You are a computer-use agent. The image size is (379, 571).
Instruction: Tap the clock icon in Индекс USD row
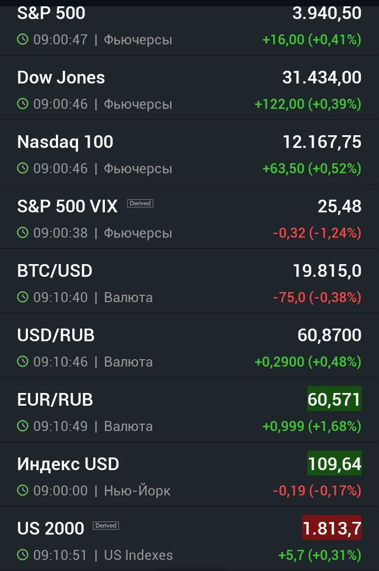point(23,491)
